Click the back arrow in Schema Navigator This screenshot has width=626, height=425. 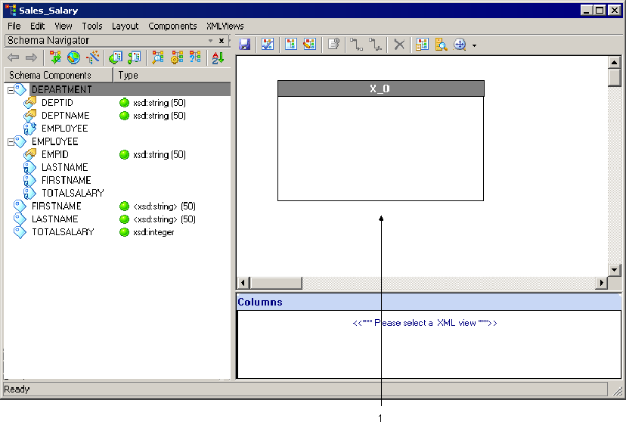click(x=13, y=57)
